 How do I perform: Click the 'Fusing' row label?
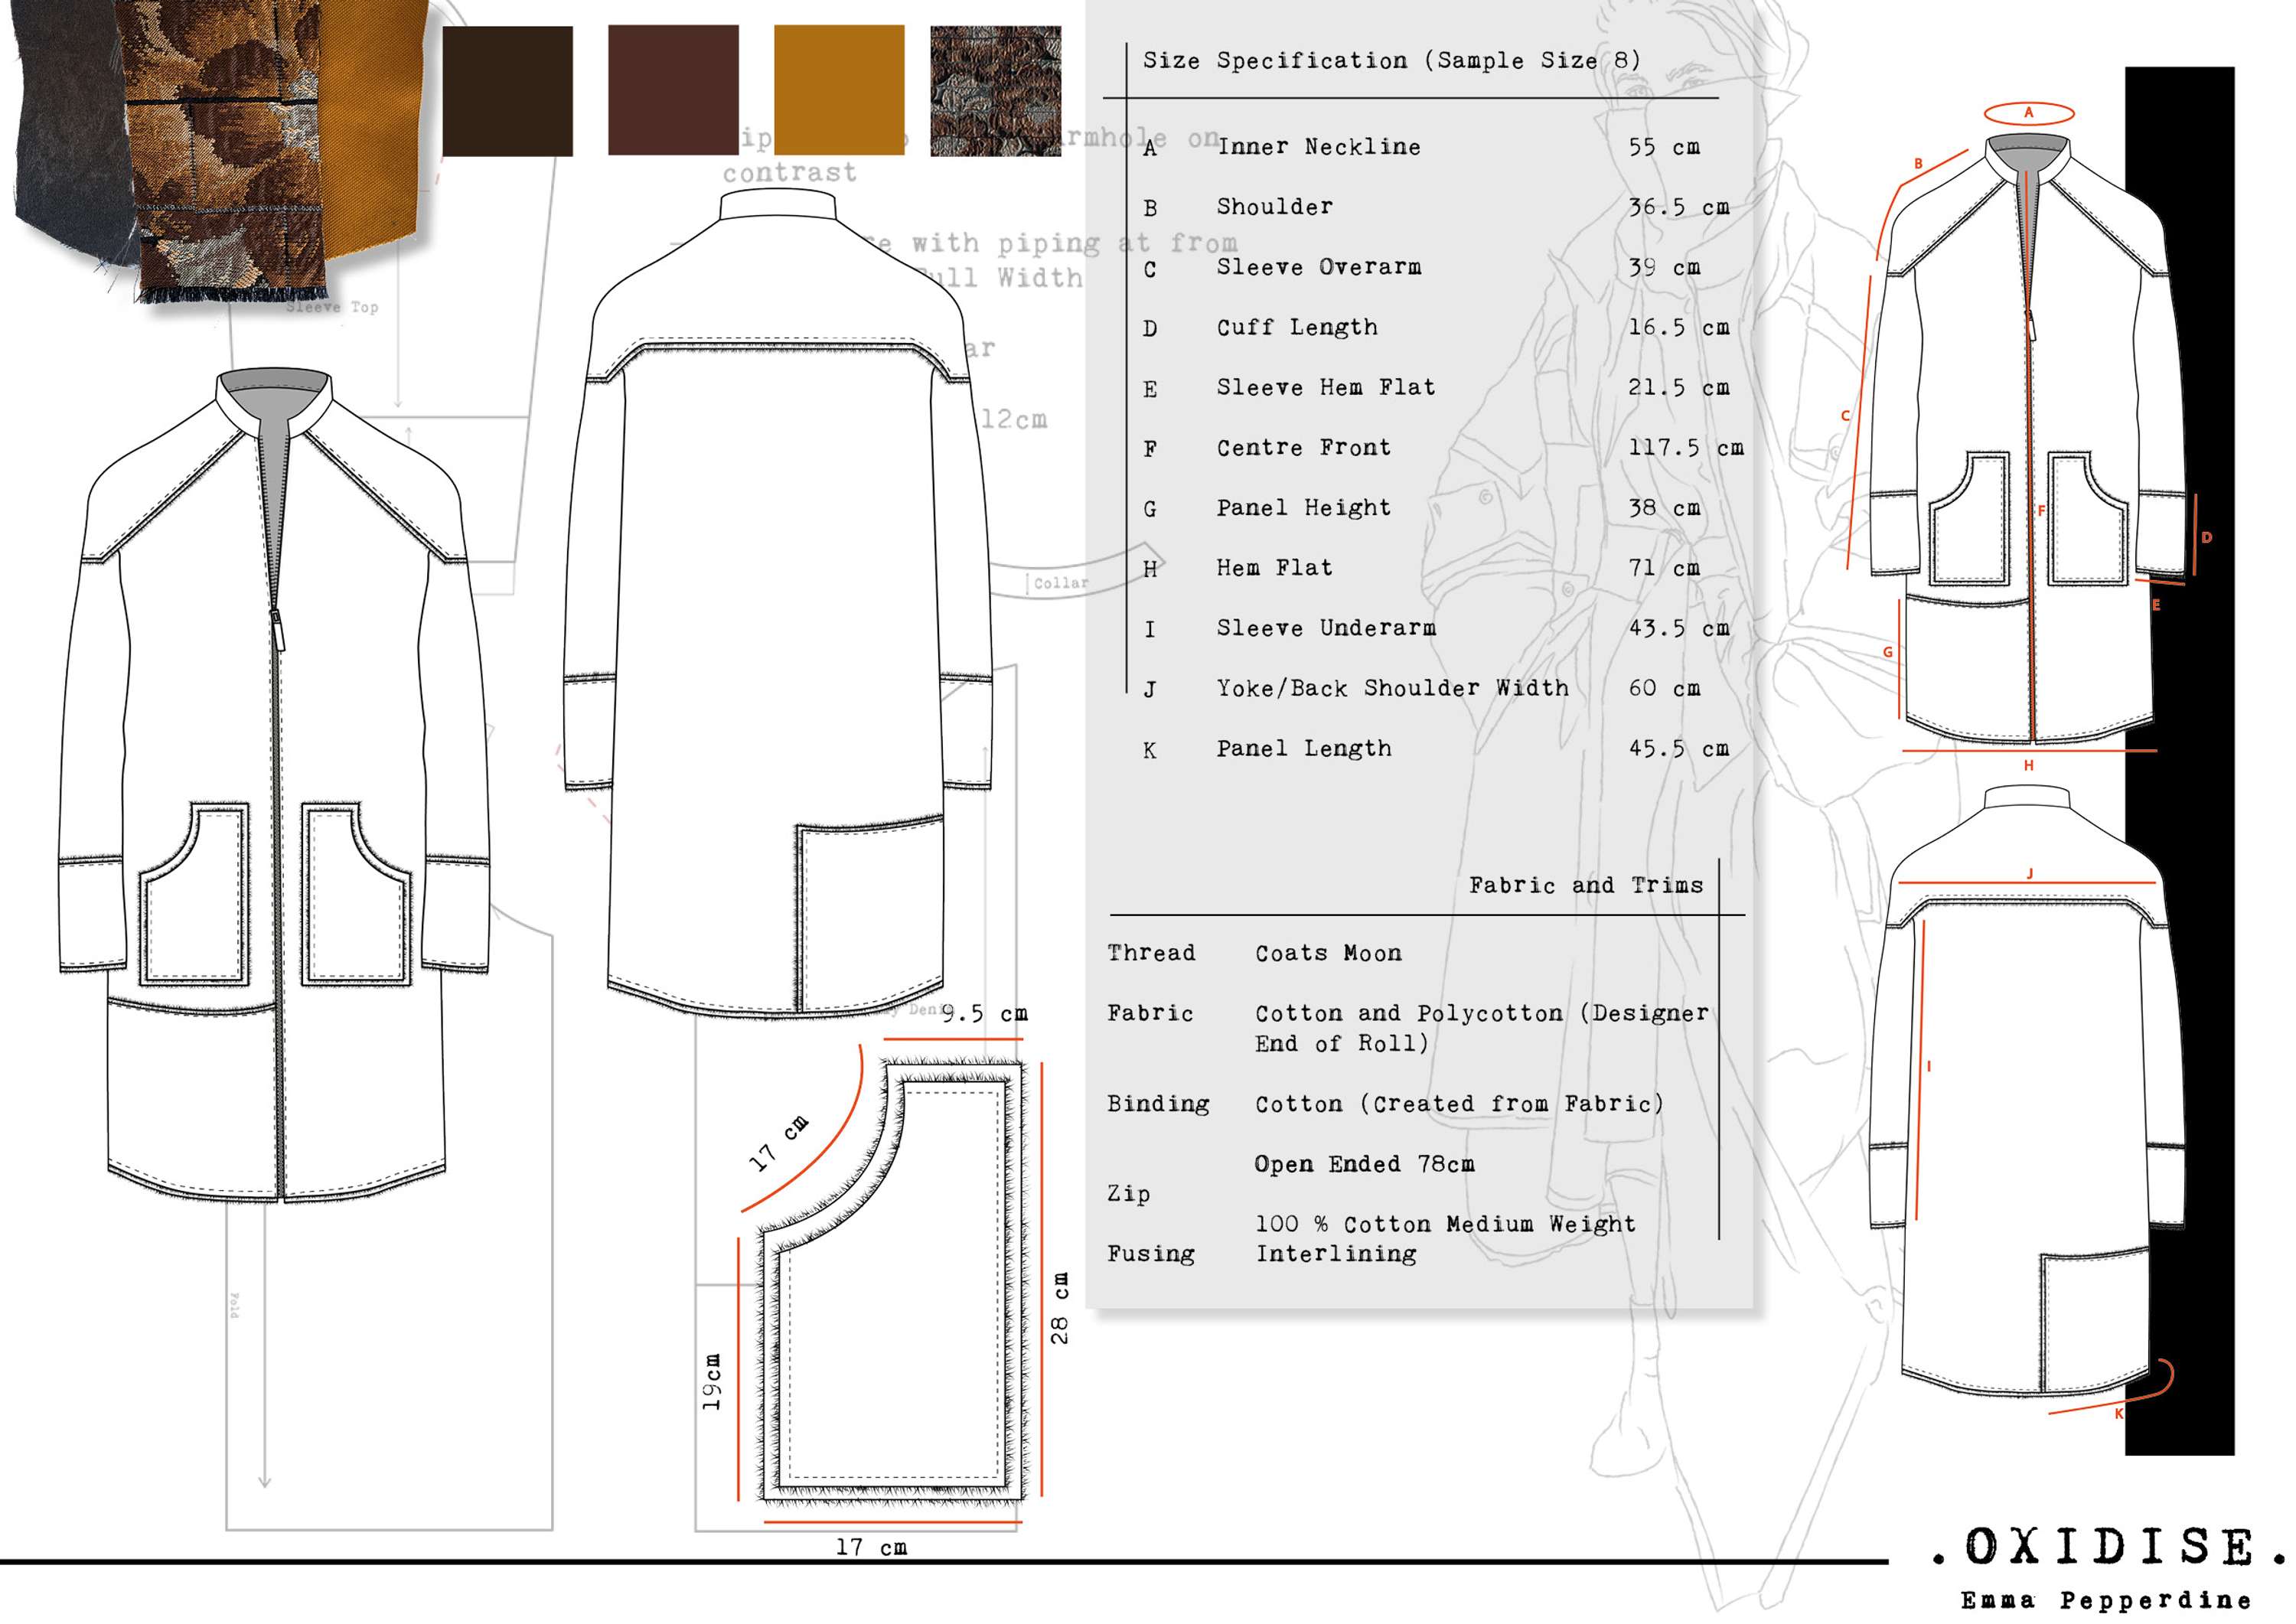coord(1150,1254)
